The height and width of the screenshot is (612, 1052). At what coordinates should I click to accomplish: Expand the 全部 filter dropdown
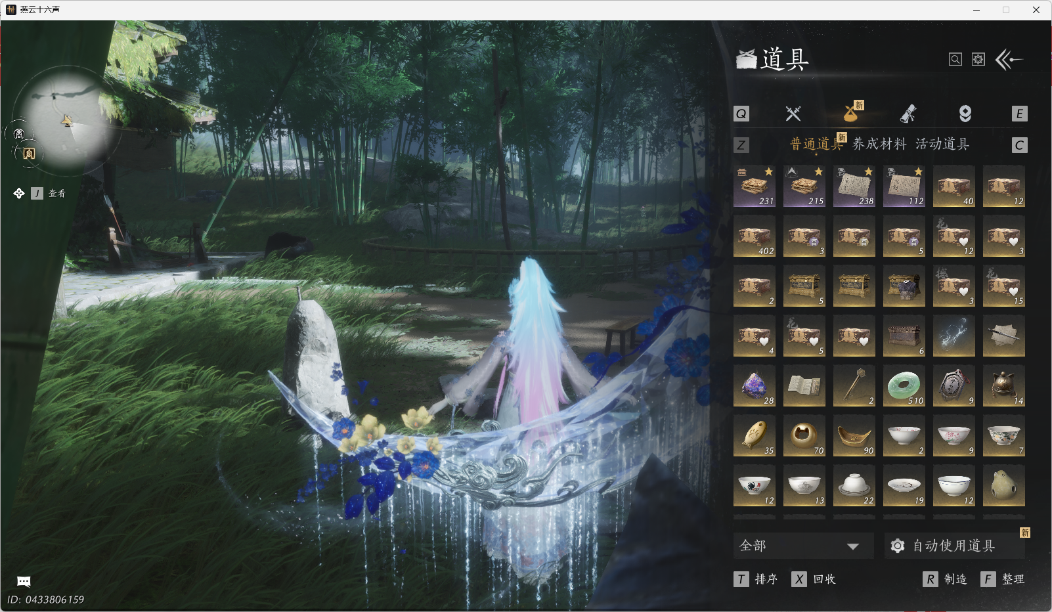(802, 546)
